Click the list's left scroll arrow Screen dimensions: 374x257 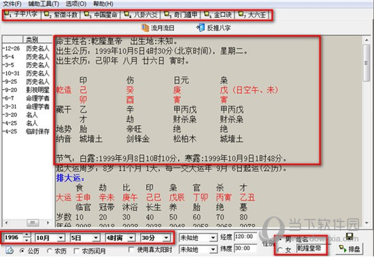[x=6, y=223]
